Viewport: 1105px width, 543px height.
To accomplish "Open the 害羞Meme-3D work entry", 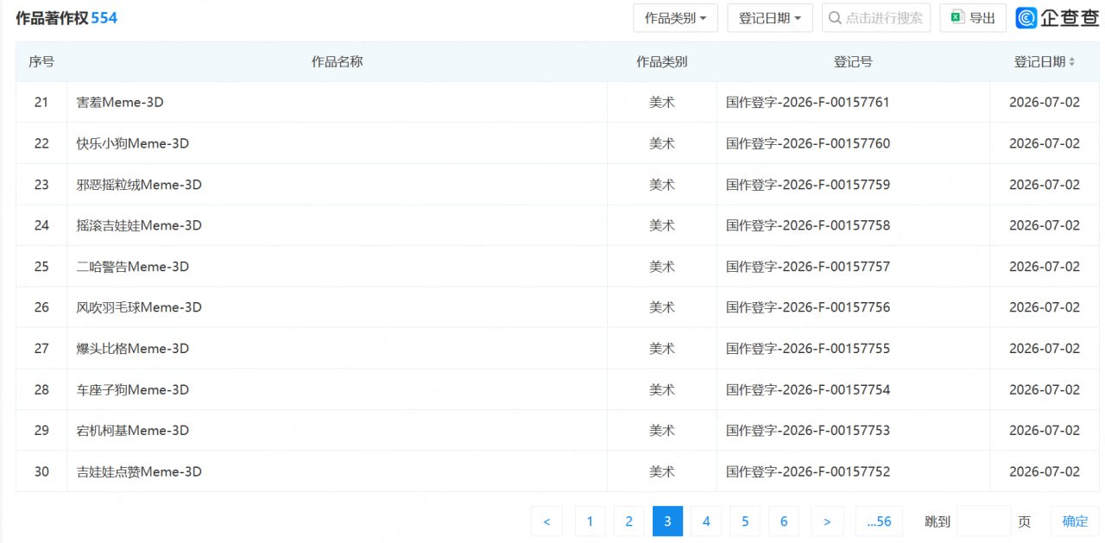I will point(120,102).
